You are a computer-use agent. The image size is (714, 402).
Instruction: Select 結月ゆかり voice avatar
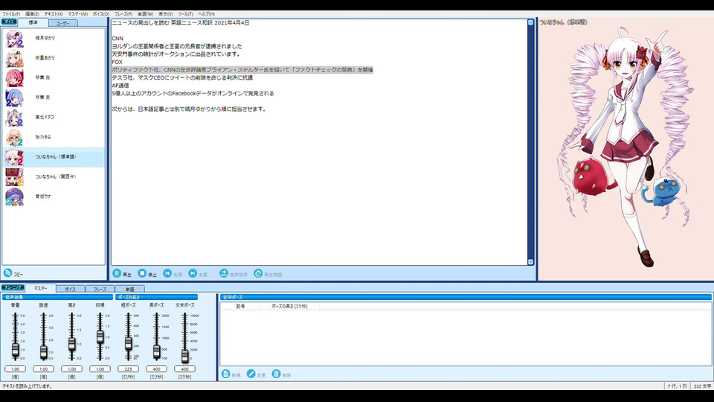pyautogui.click(x=14, y=38)
